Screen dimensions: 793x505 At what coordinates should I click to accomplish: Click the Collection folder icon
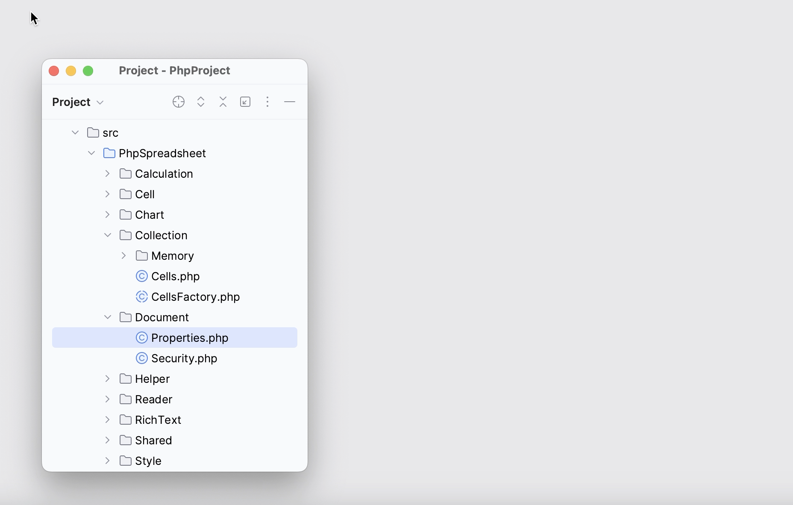click(126, 235)
